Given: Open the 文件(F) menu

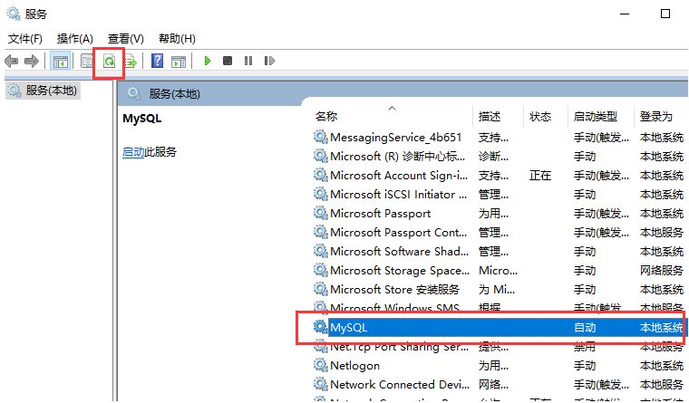Looking at the screenshot, I should point(25,39).
